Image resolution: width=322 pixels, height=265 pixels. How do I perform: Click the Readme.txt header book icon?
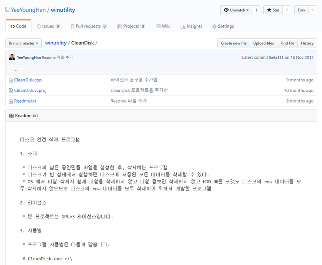tap(11, 116)
